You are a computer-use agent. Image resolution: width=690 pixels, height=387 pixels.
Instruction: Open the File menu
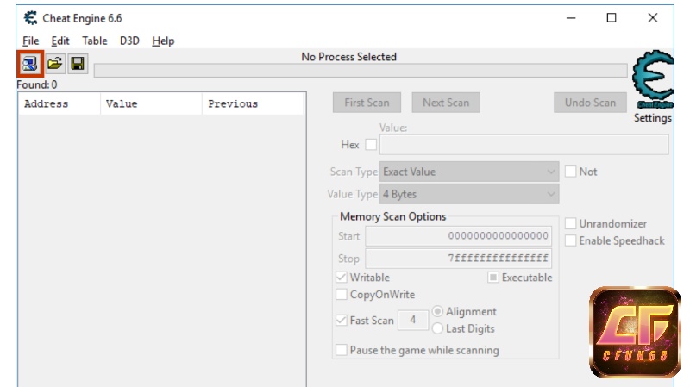pos(31,41)
